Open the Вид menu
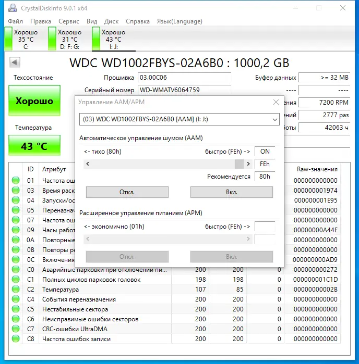 92,21
